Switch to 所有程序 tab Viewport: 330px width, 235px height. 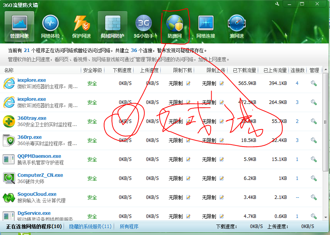tap(129, 226)
